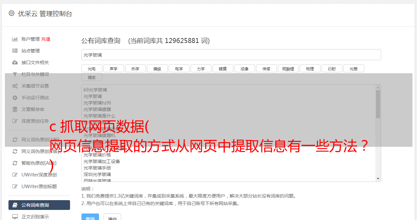This screenshot has width=417, height=220.
Task: Click the filter funnel icon for 栏目与关键词
Action: click(15, 74)
